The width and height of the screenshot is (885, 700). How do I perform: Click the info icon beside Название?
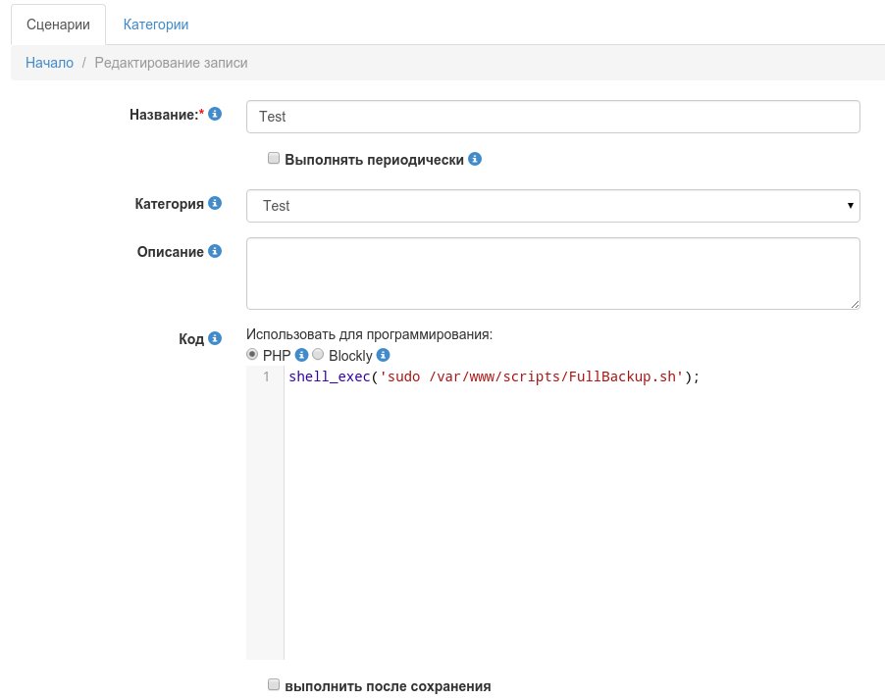(x=215, y=115)
